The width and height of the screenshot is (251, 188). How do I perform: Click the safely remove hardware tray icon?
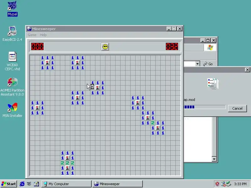228,184
